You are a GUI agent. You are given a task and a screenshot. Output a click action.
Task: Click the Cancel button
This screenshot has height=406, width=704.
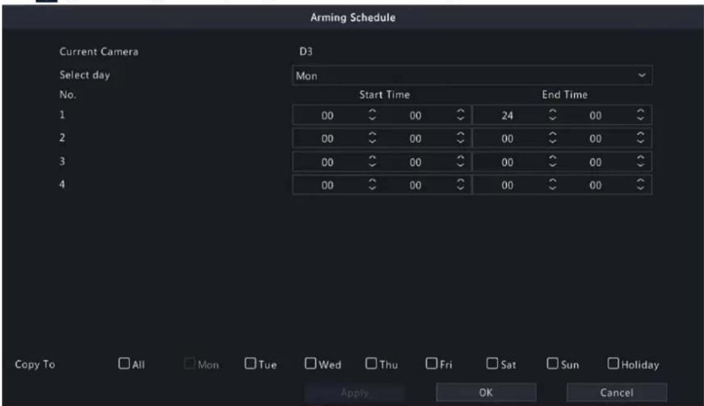tap(617, 393)
